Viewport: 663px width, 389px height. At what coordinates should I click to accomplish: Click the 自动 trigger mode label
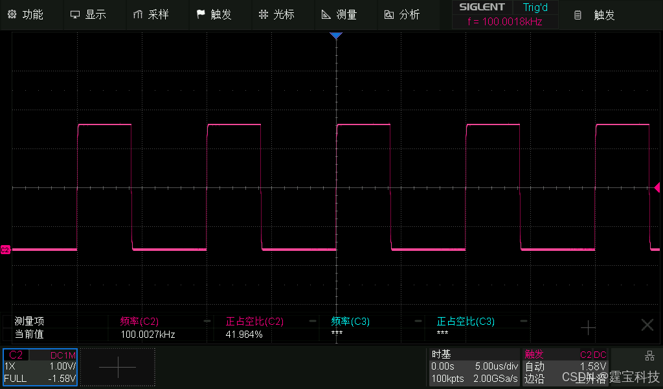534,366
